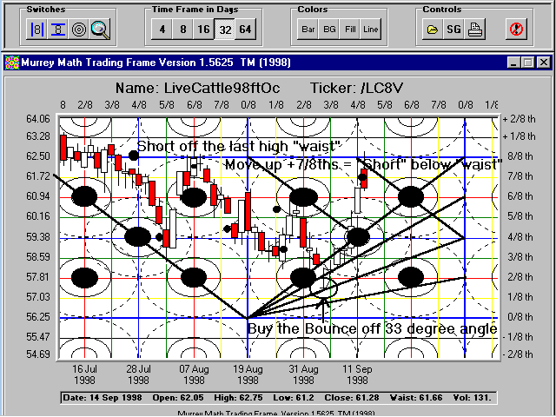The width and height of the screenshot is (556, 417).
Task: Click the Murrey Math window title icon
Action: (12, 63)
